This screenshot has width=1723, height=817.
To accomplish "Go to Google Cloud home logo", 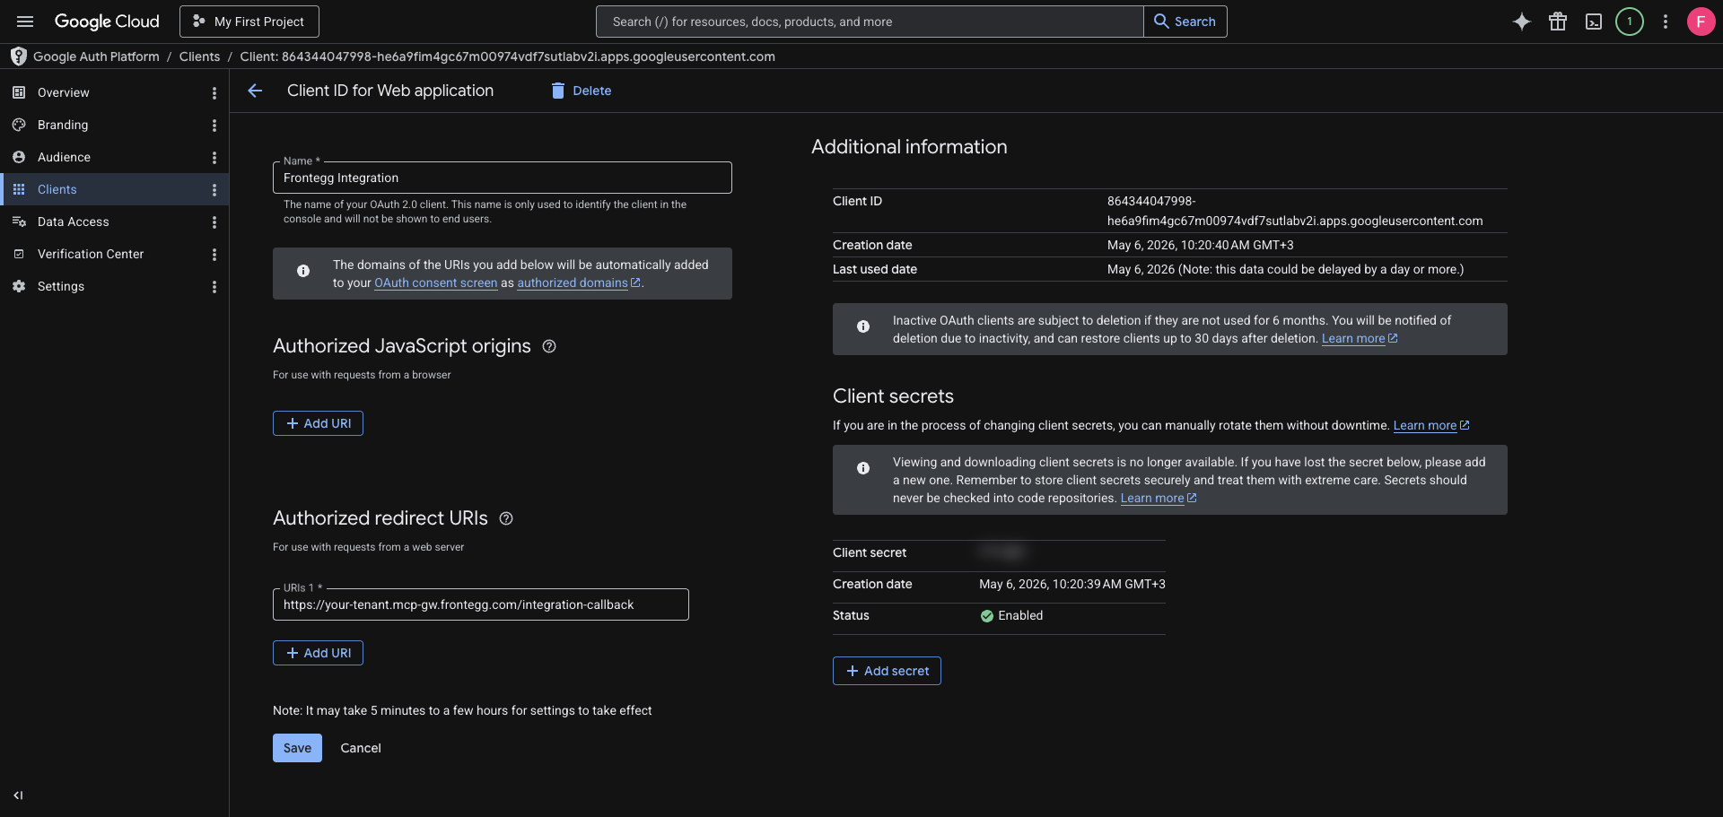I will point(107,22).
